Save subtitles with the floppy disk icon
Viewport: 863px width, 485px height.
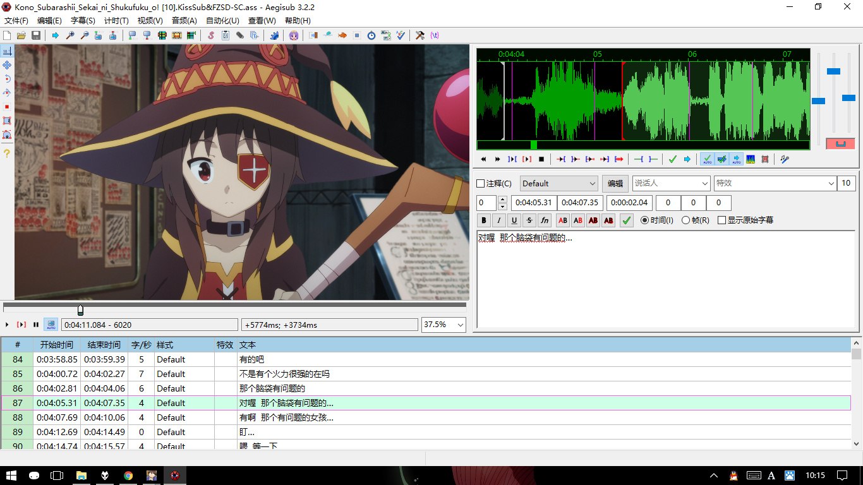(x=36, y=35)
